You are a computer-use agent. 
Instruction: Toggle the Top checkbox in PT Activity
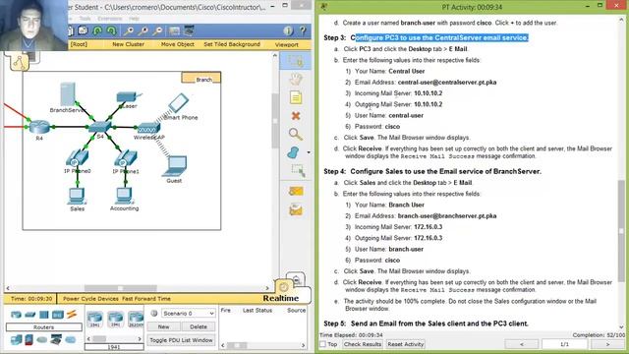(x=322, y=344)
